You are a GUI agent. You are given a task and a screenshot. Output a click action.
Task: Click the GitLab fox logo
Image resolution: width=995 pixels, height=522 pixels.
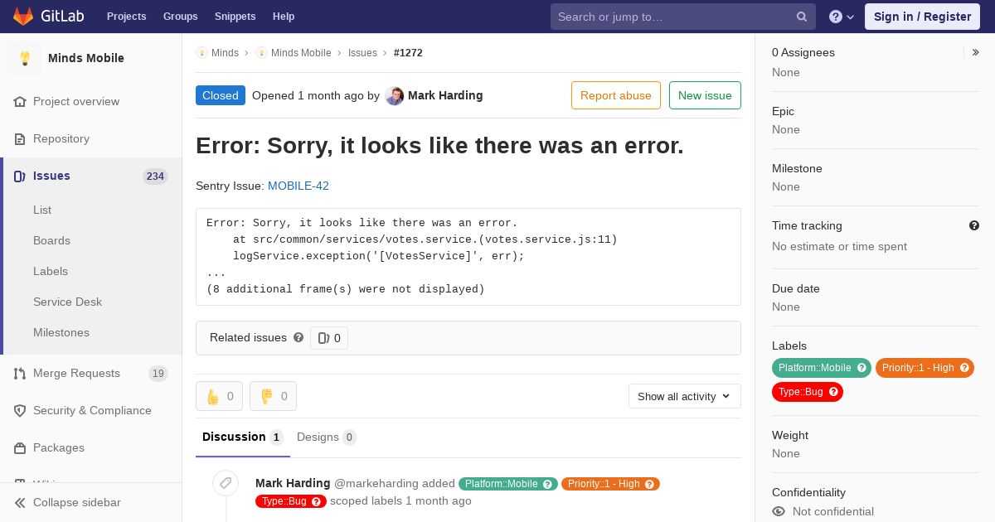[23, 16]
